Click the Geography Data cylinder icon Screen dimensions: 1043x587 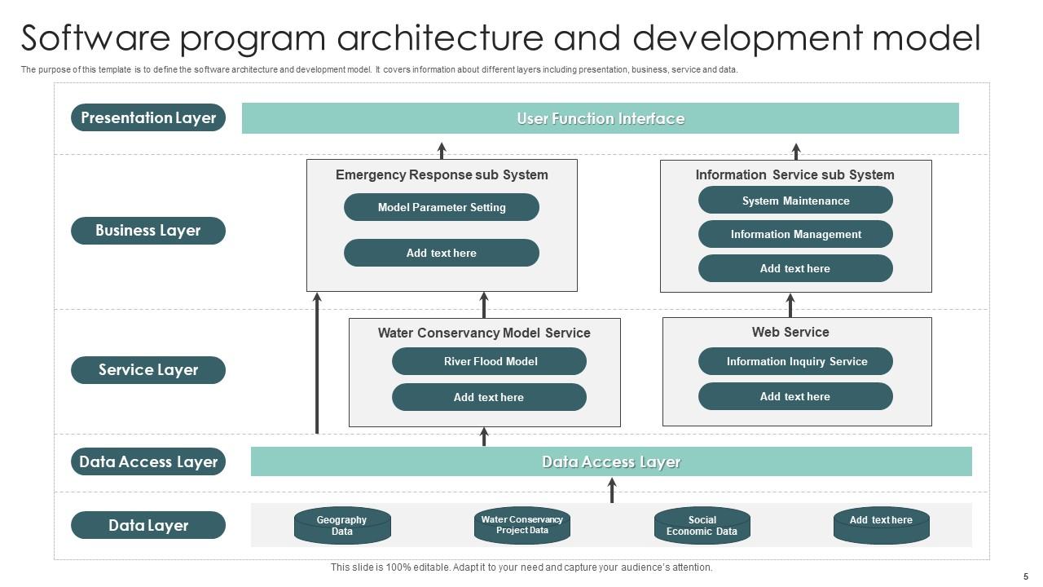click(342, 526)
